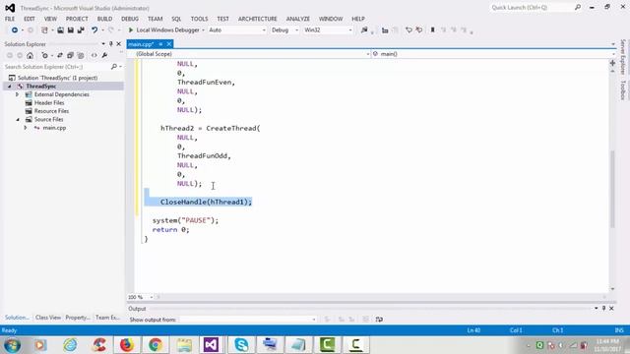Open Skype from the taskbar
630x354 pixels.
(241, 345)
